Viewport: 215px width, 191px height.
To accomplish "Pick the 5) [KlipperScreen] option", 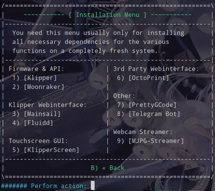I will pyautogui.click(x=46, y=150).
